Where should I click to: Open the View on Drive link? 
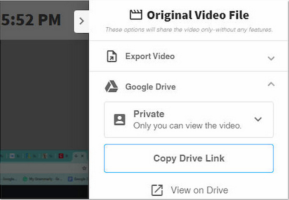coord(199,190)
